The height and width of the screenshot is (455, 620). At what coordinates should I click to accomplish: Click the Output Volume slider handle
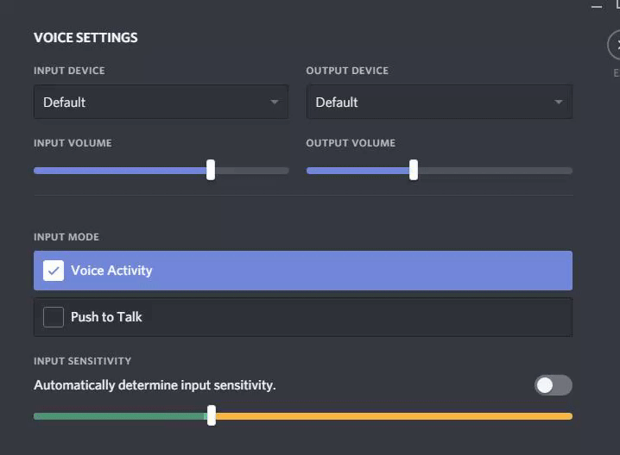point(414,170)
